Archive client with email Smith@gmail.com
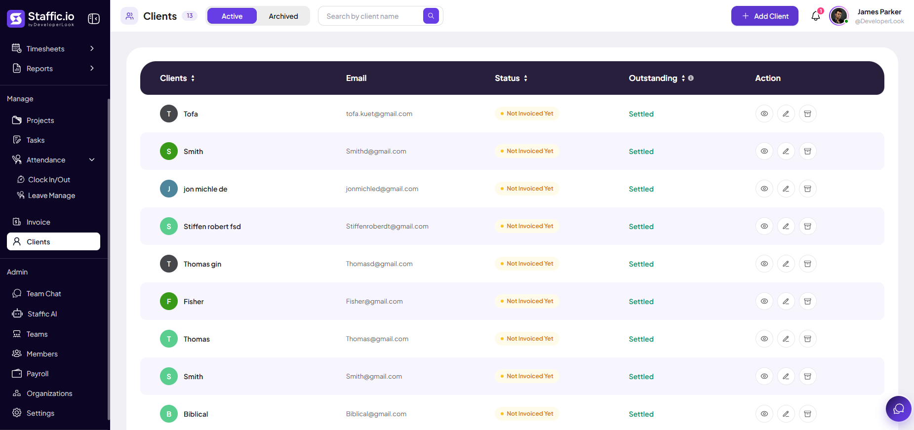Screen dimensions: 914x430 click(x=808, y=376)
